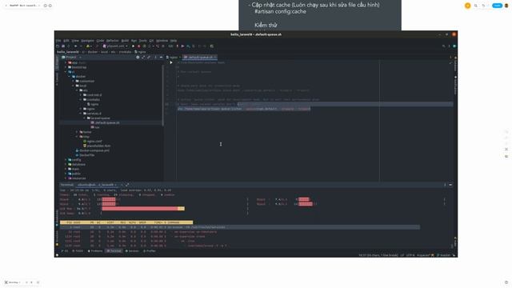The height and width of the screenshot is (288, 512).
Task: Collapse the services.d folder arrow
Action: point(81,114)
